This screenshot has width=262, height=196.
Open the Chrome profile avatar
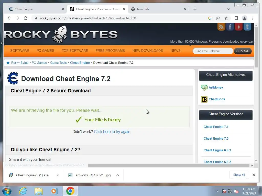pos(245,18)
